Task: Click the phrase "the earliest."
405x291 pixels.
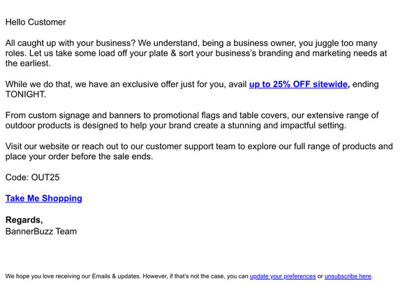Action: (28, 64)
